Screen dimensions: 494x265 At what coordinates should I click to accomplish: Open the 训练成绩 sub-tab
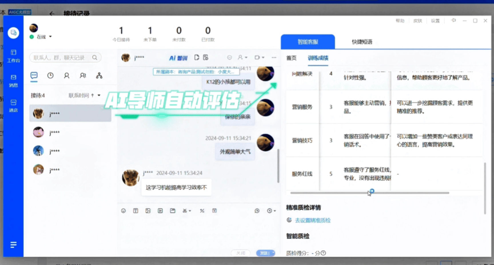[x=318, y=58]
